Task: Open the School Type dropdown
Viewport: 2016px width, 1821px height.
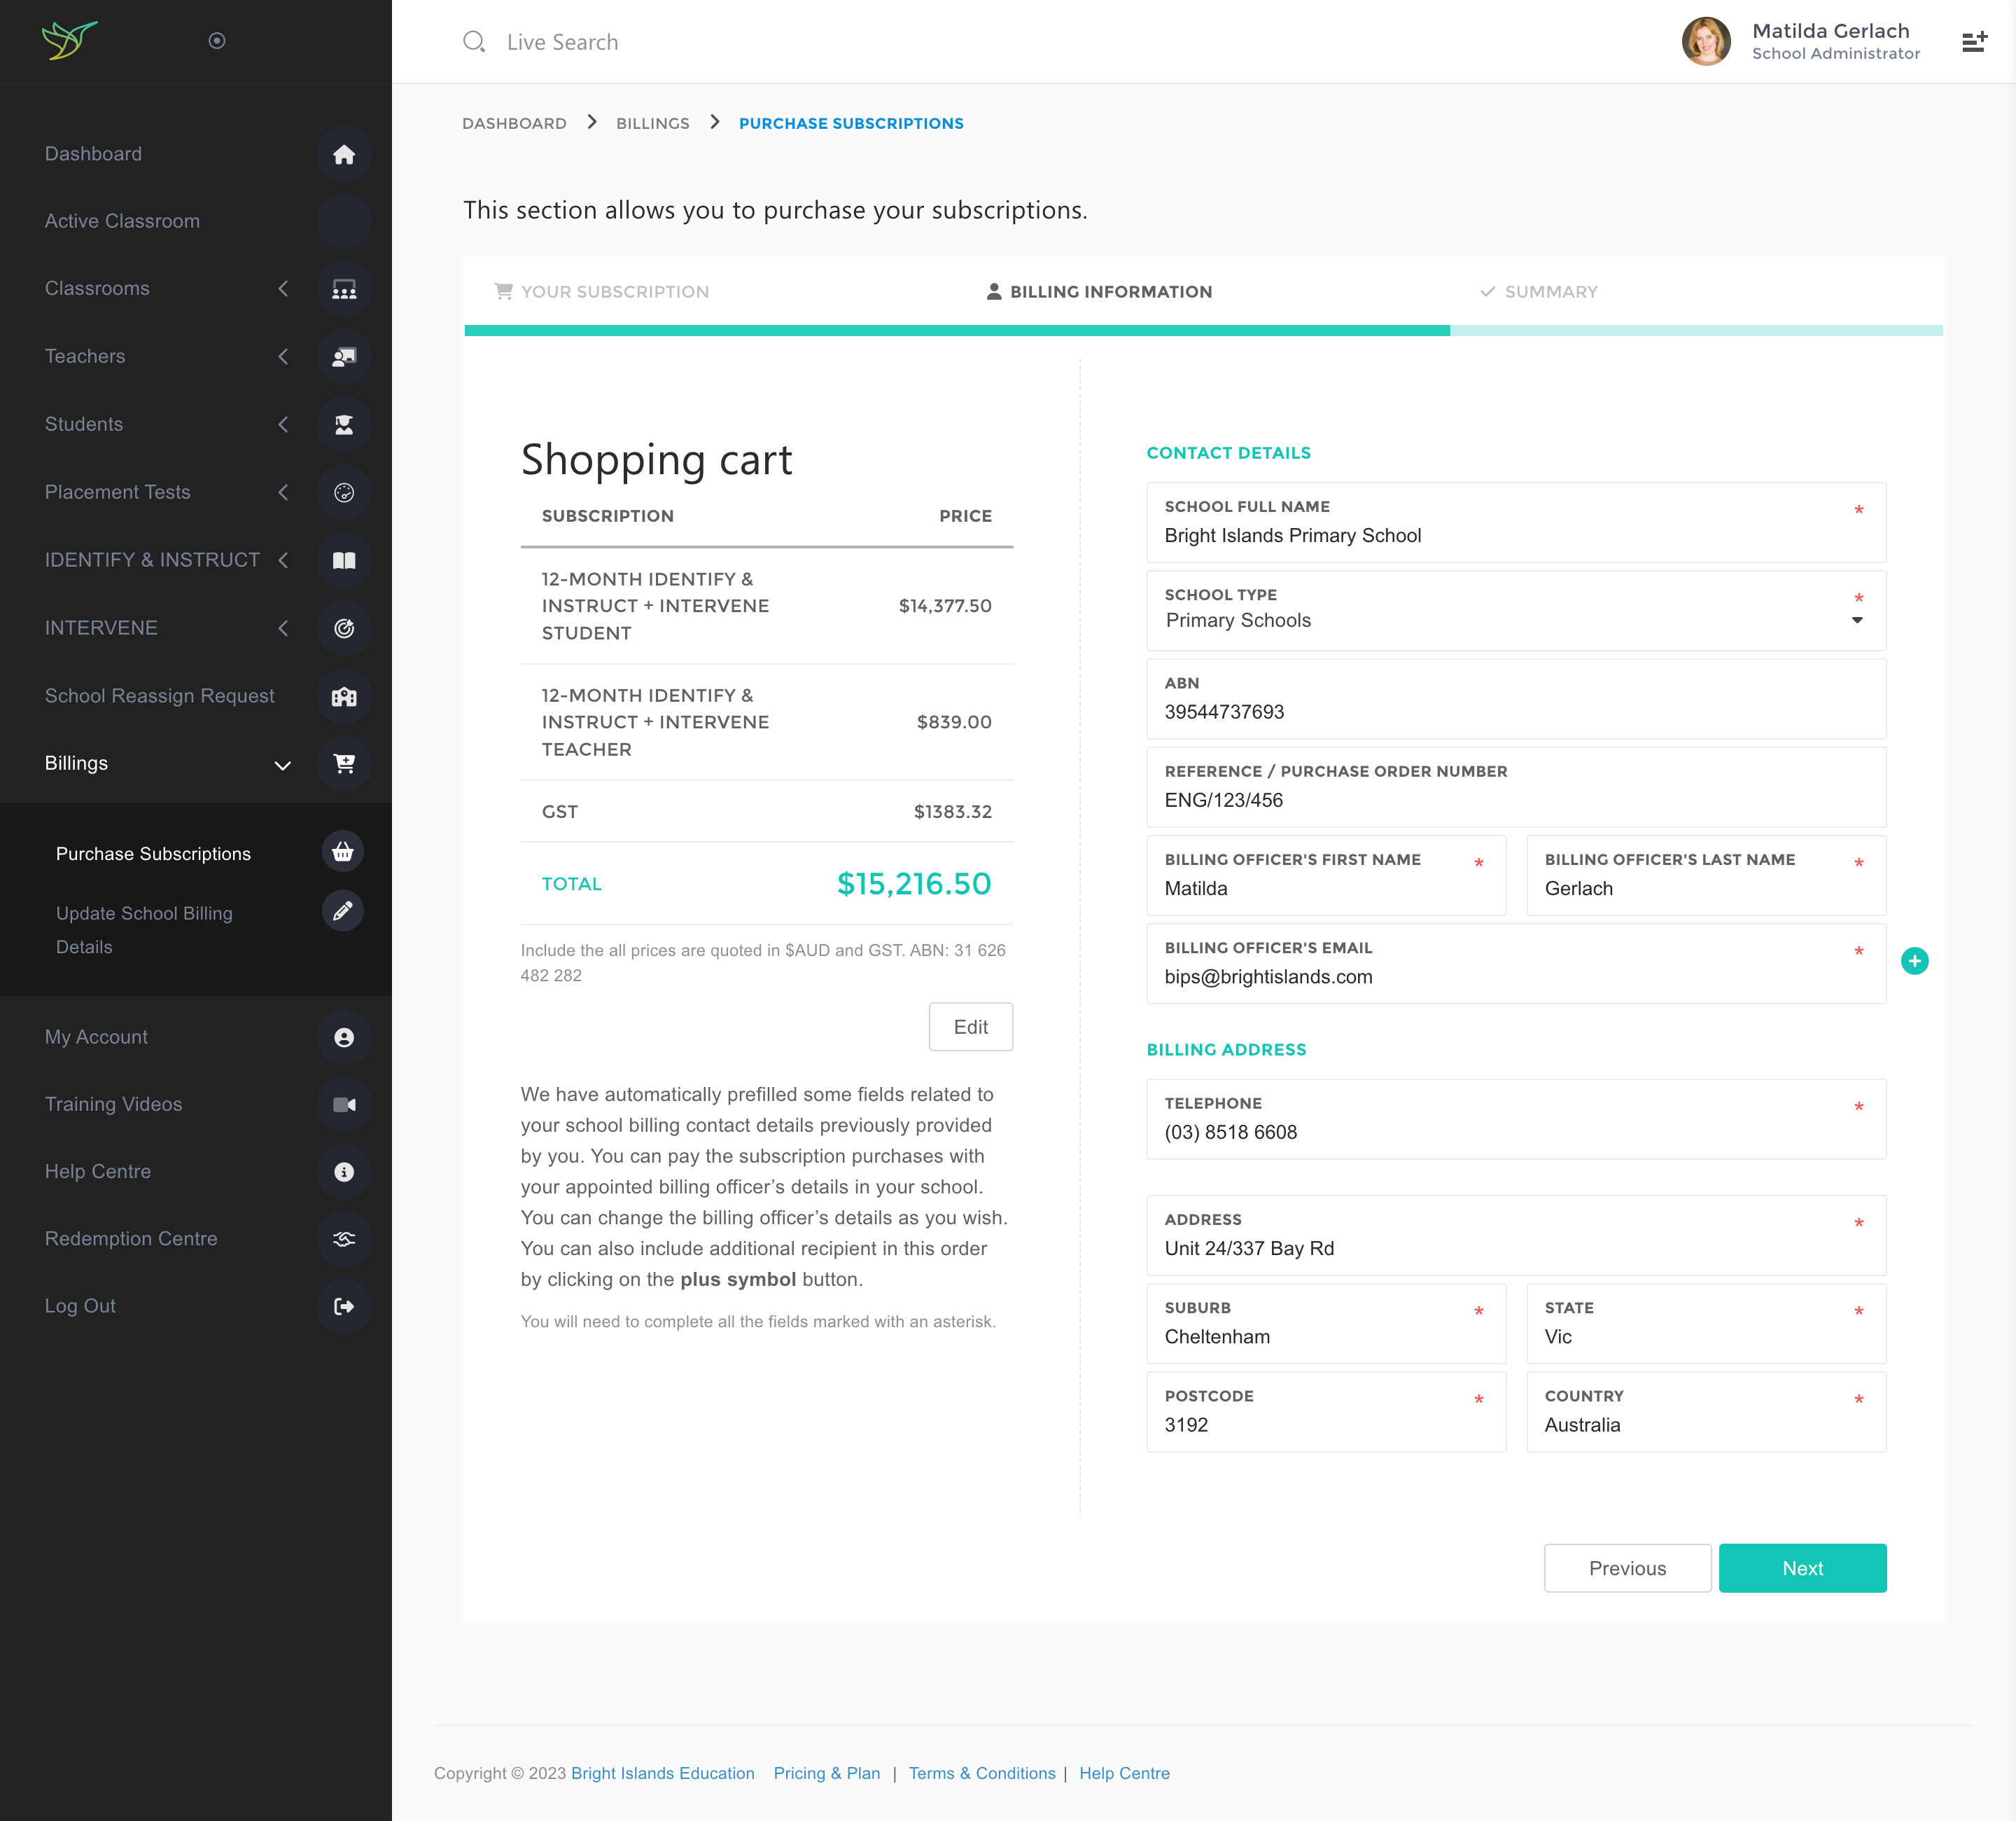Action: point(1857,621)
